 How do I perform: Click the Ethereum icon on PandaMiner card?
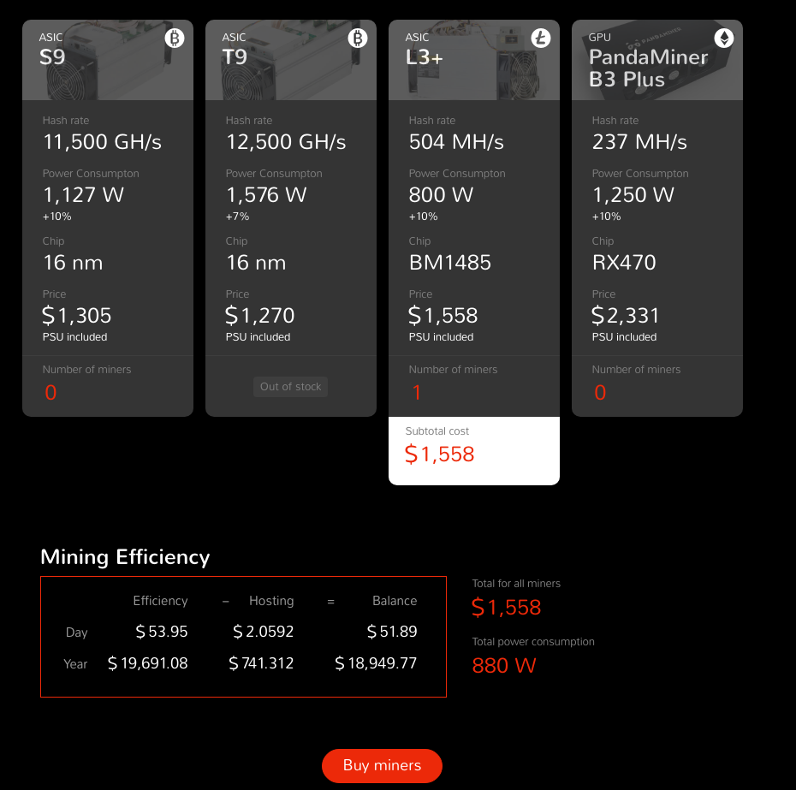click(x=724, y=39)
